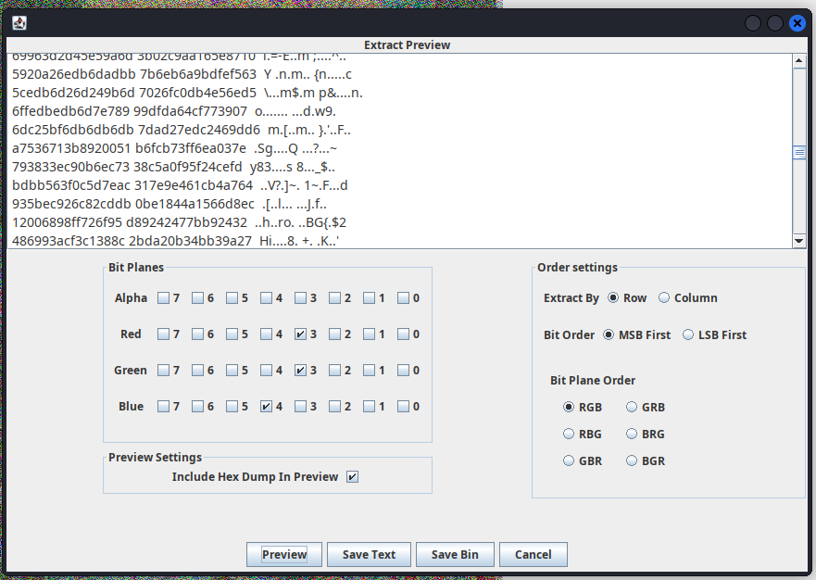Click the scroll up arrow in preview

click(x=799, y=61)
